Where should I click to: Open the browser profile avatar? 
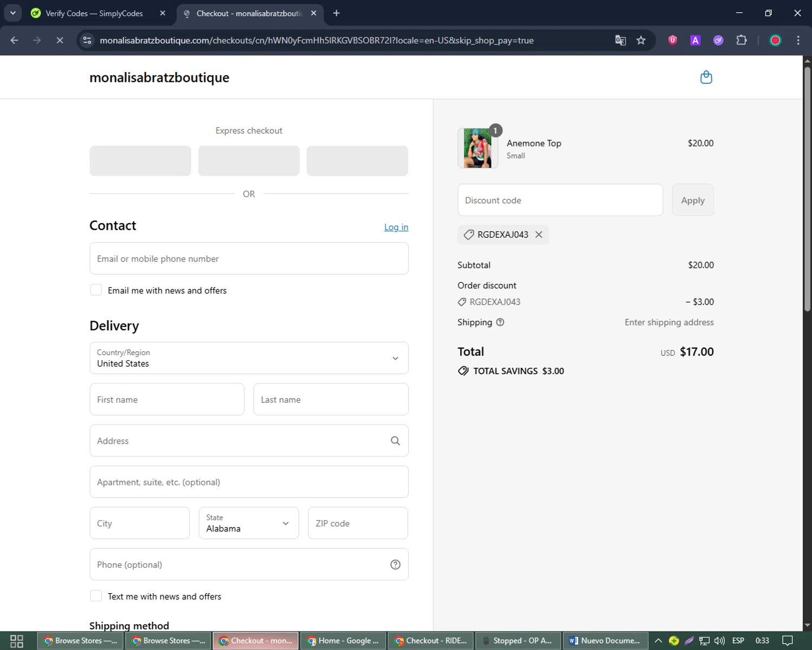[x=775, y=40]
